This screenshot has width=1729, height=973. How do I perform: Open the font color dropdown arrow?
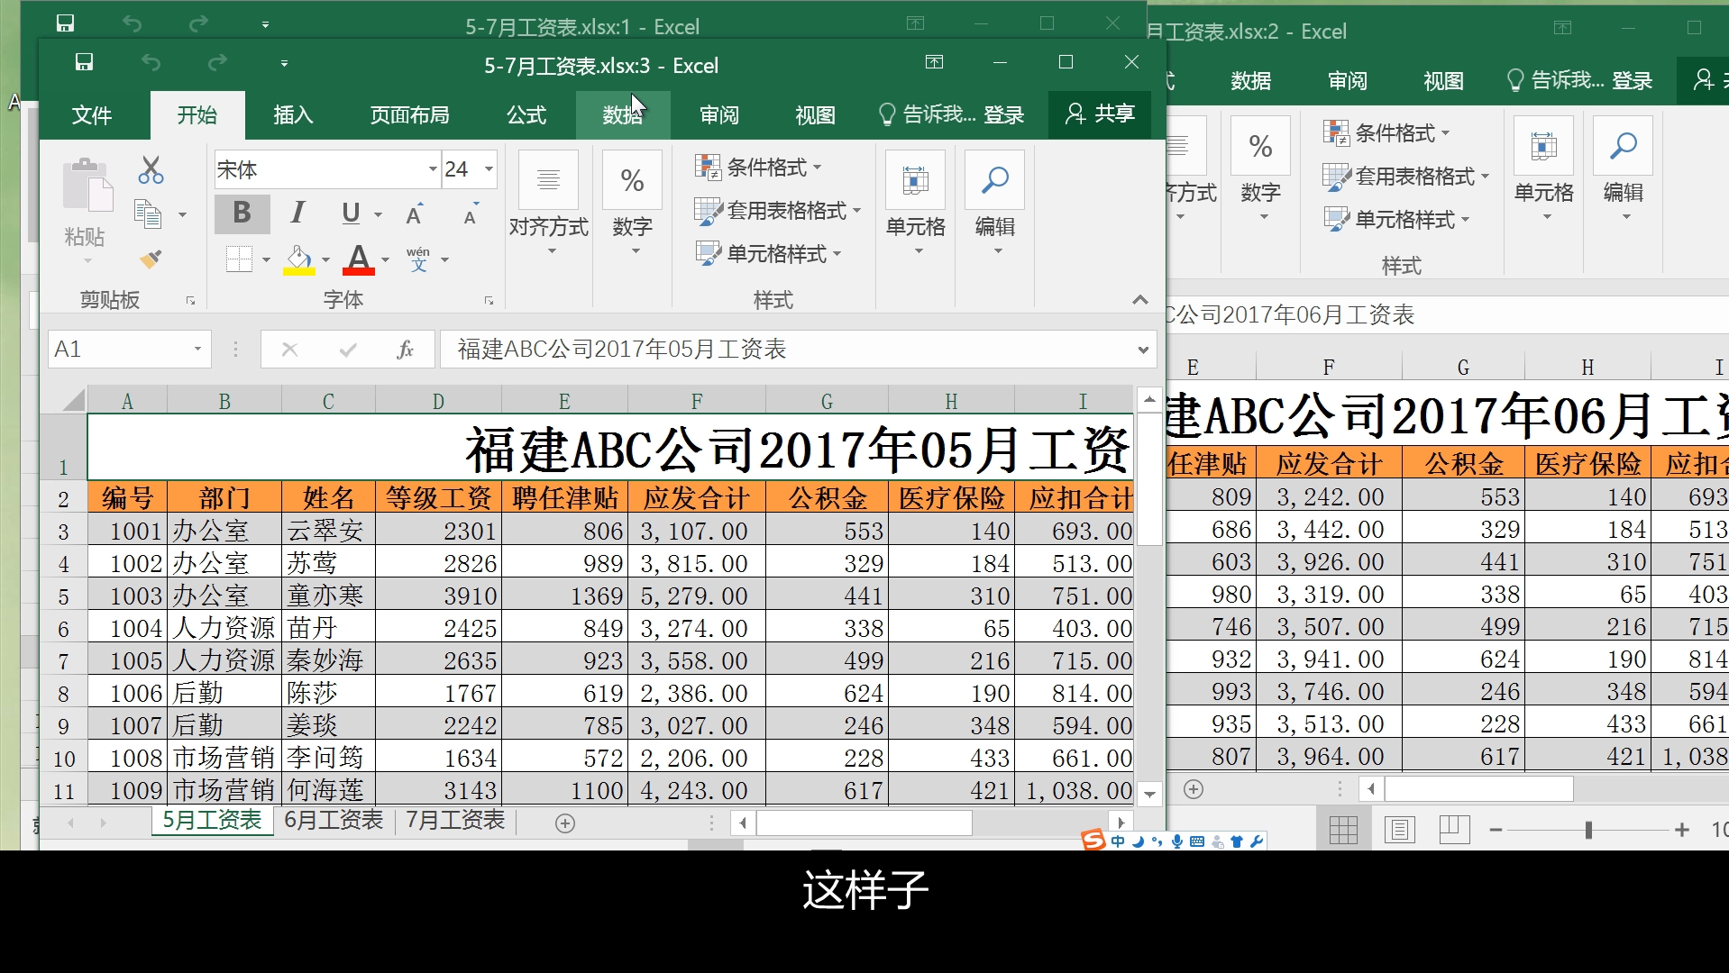[x=386, y=260]
